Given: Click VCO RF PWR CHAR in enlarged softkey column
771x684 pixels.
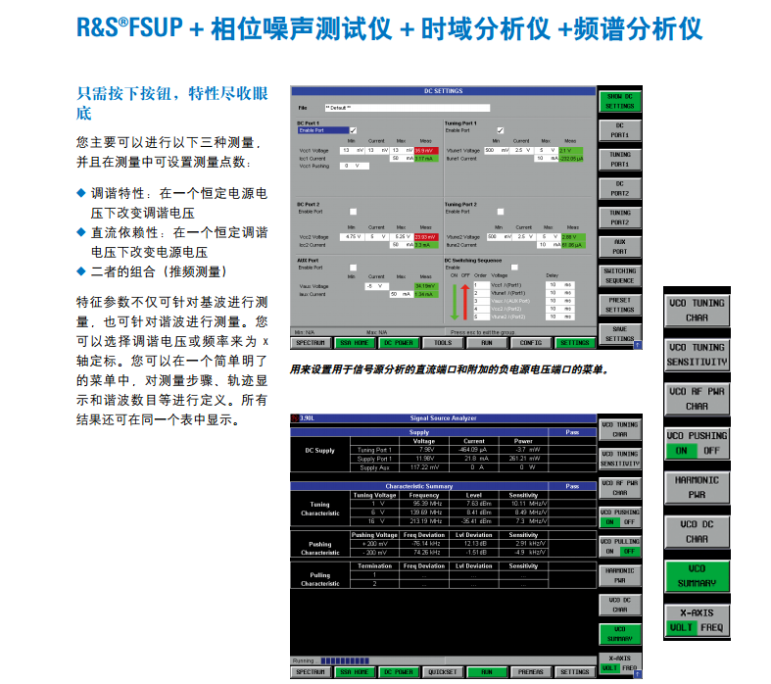Looking at the screenshot, I should click(x=697, y=399).
